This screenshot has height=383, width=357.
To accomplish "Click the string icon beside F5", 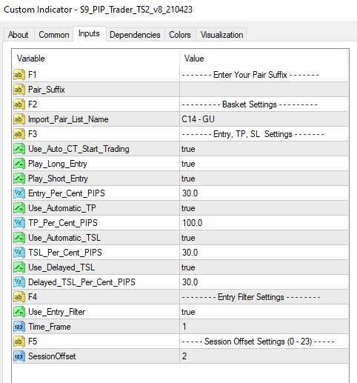I will pyautogui.click(x=19, y=342).
